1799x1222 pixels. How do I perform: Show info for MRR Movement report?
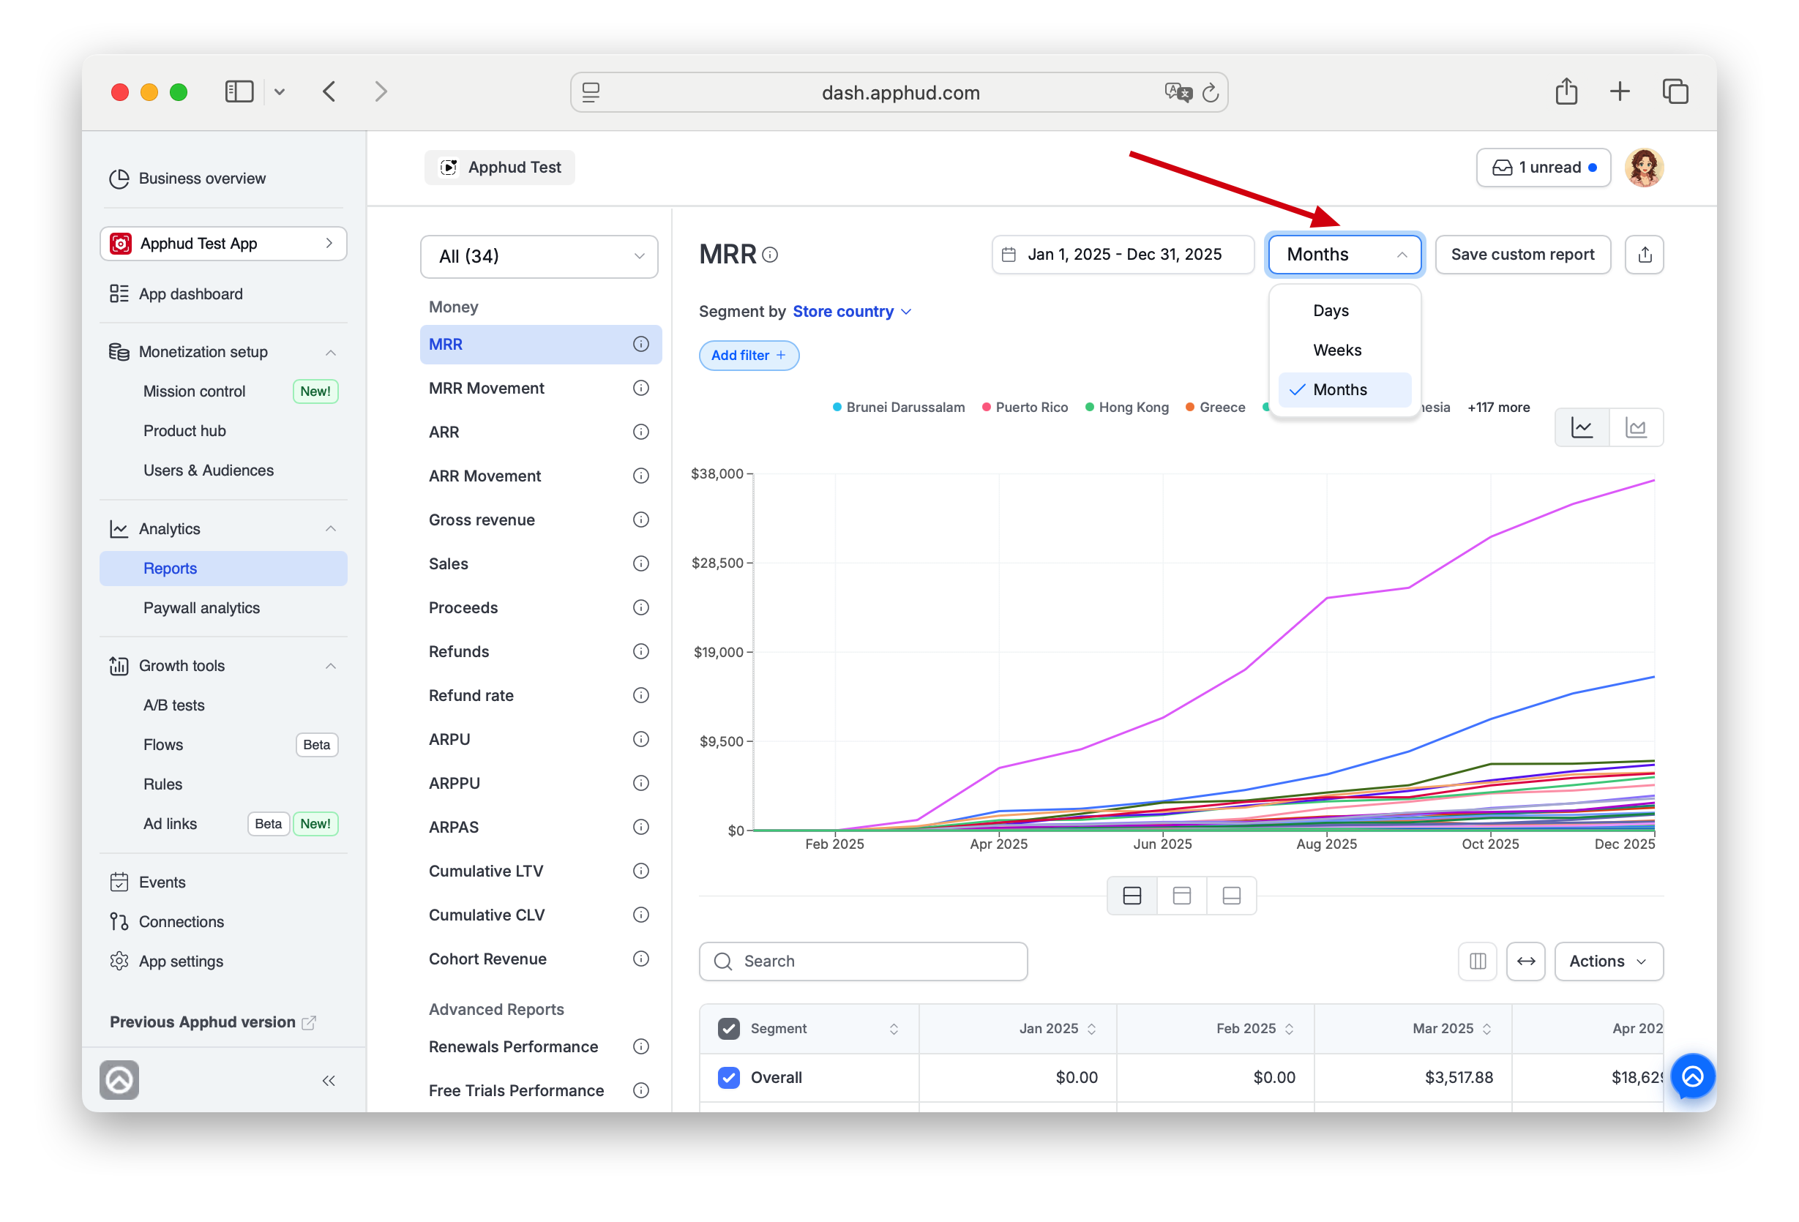[x=640, y=389]
